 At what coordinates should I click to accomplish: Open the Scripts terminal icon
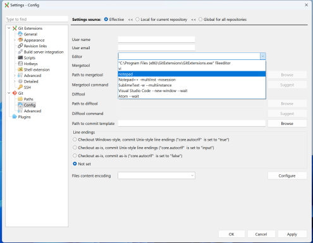20,57
